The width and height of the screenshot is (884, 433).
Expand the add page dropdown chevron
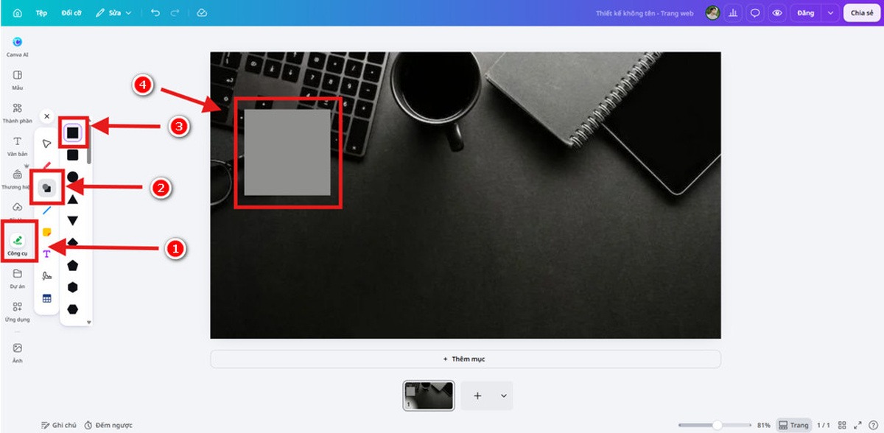[x=504, y=395]
